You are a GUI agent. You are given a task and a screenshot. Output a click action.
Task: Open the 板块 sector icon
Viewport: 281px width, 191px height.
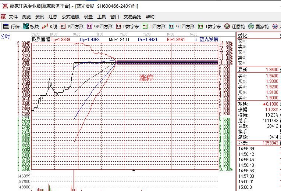(x=26, y=26)
